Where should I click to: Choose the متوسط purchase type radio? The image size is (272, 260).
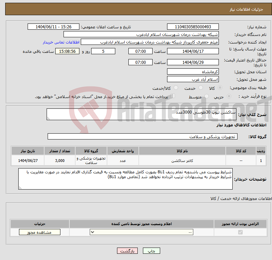[x=206, y=96]
